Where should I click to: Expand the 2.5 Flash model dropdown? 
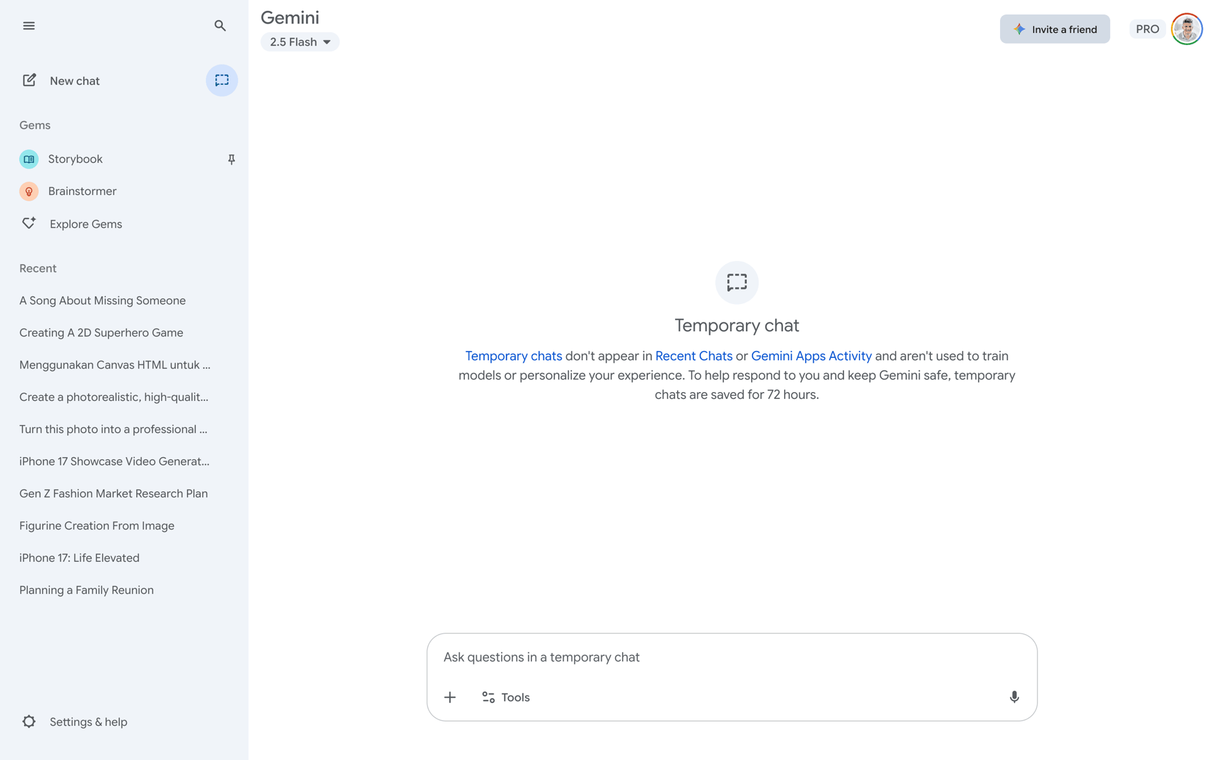point(300,42)
